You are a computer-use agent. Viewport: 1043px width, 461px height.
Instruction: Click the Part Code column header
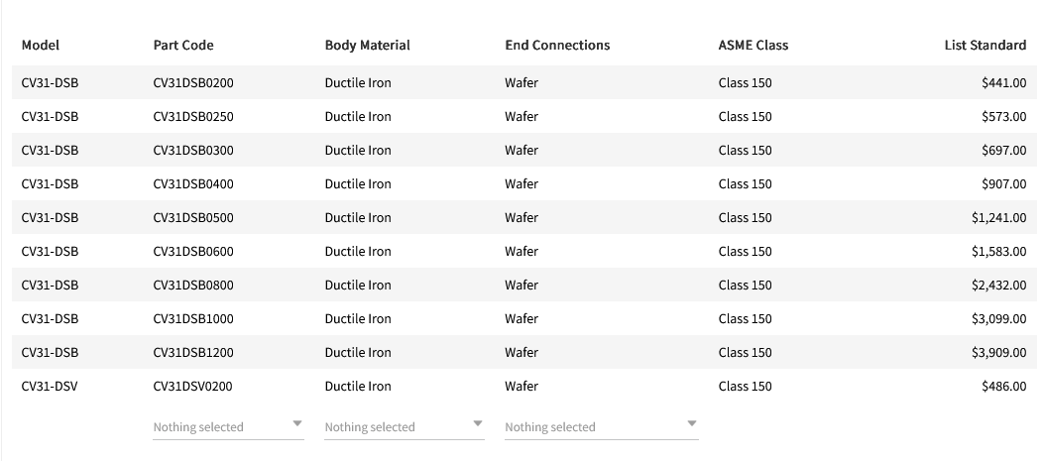click(x=183, y=45)
